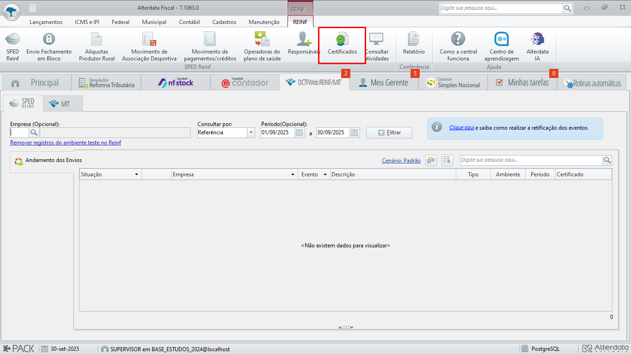Open the Manutenção menu tab
Image resolution: width=631 pixels, height=354 pixels.
point(264,22)
